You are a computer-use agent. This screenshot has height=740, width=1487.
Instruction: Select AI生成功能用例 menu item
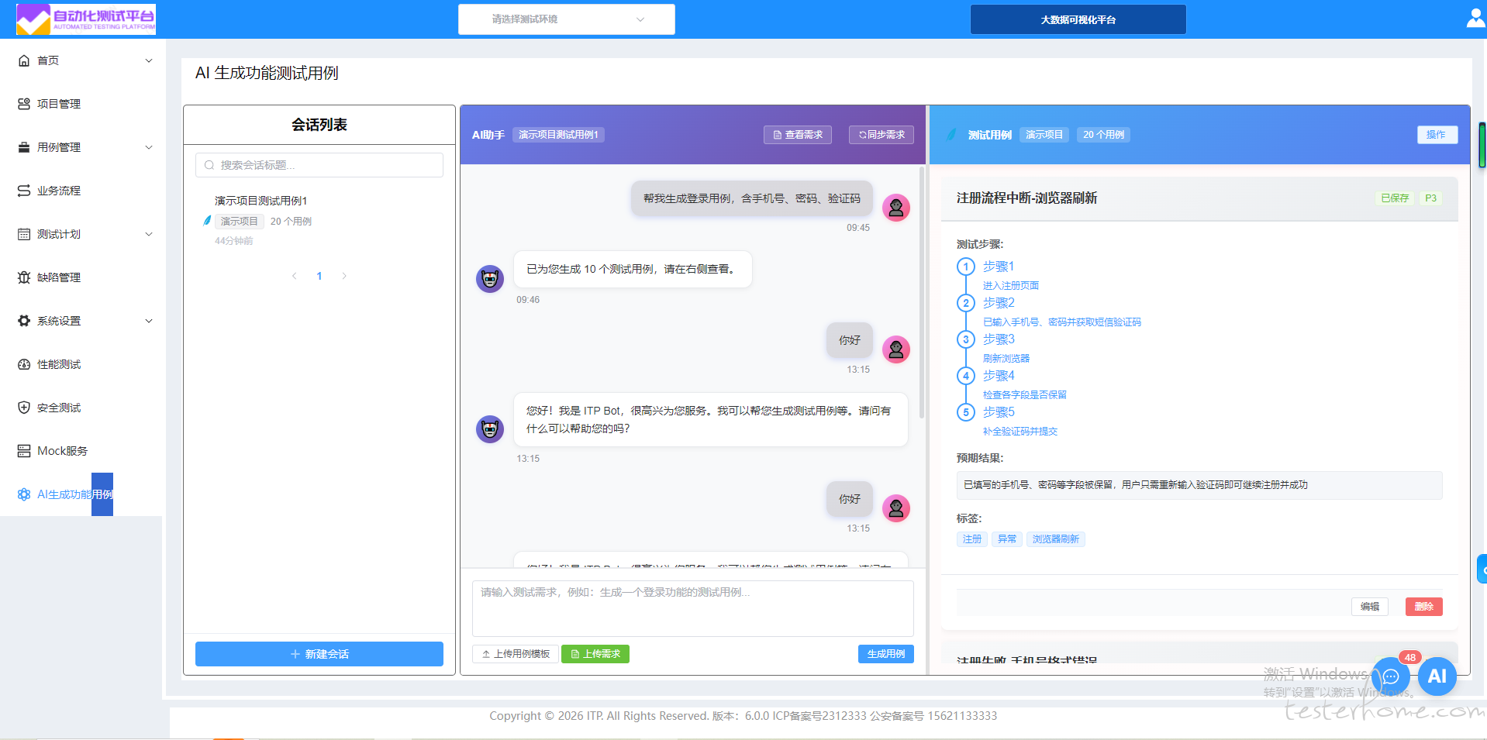[74, 494]
